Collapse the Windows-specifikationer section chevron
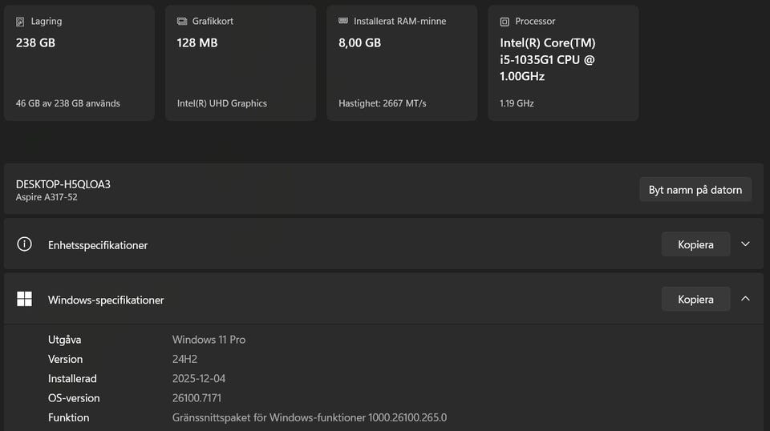 tap(745, 299)
